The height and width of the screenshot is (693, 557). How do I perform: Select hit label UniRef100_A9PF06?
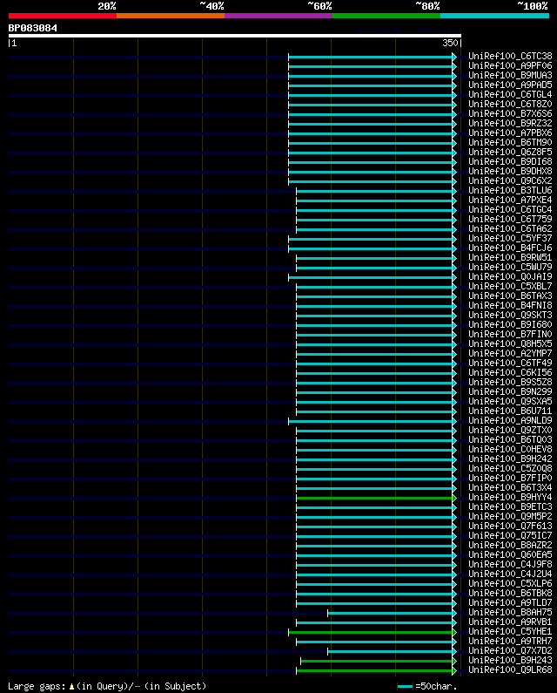(510, 66)
